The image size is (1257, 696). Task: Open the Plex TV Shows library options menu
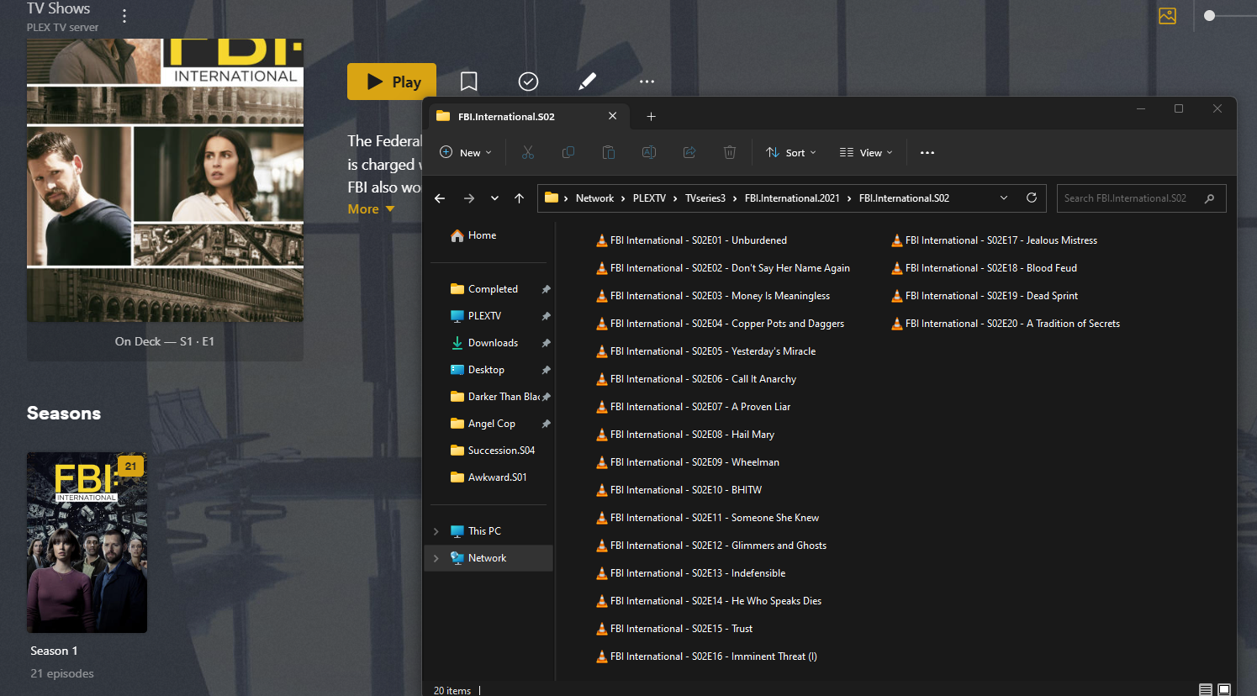point(124,16)
